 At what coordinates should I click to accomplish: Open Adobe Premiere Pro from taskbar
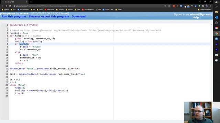[x=216, y=50]
